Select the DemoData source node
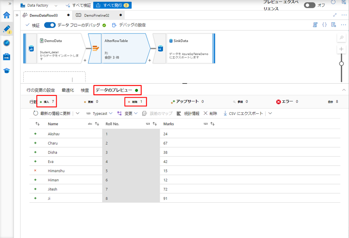 54,48
